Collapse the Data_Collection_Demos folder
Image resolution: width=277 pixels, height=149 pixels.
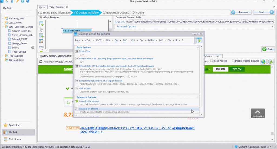(x=3, y=27)
